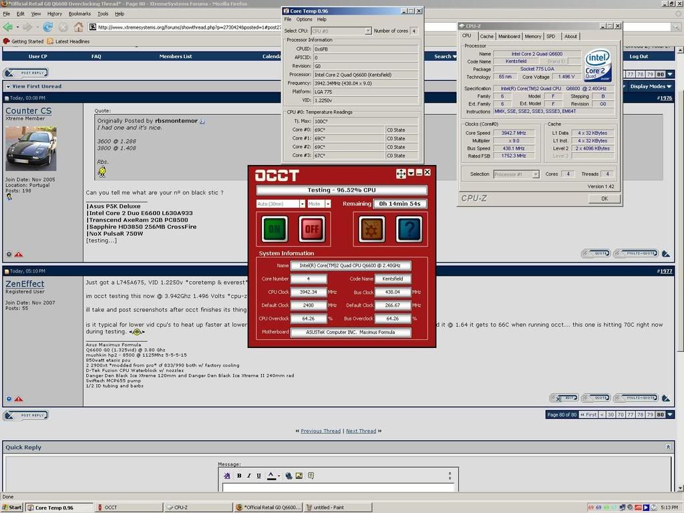Click Multi-Quote button on ZenEffect post
This screenshot has width=684, height=513.
pos(636,398)
